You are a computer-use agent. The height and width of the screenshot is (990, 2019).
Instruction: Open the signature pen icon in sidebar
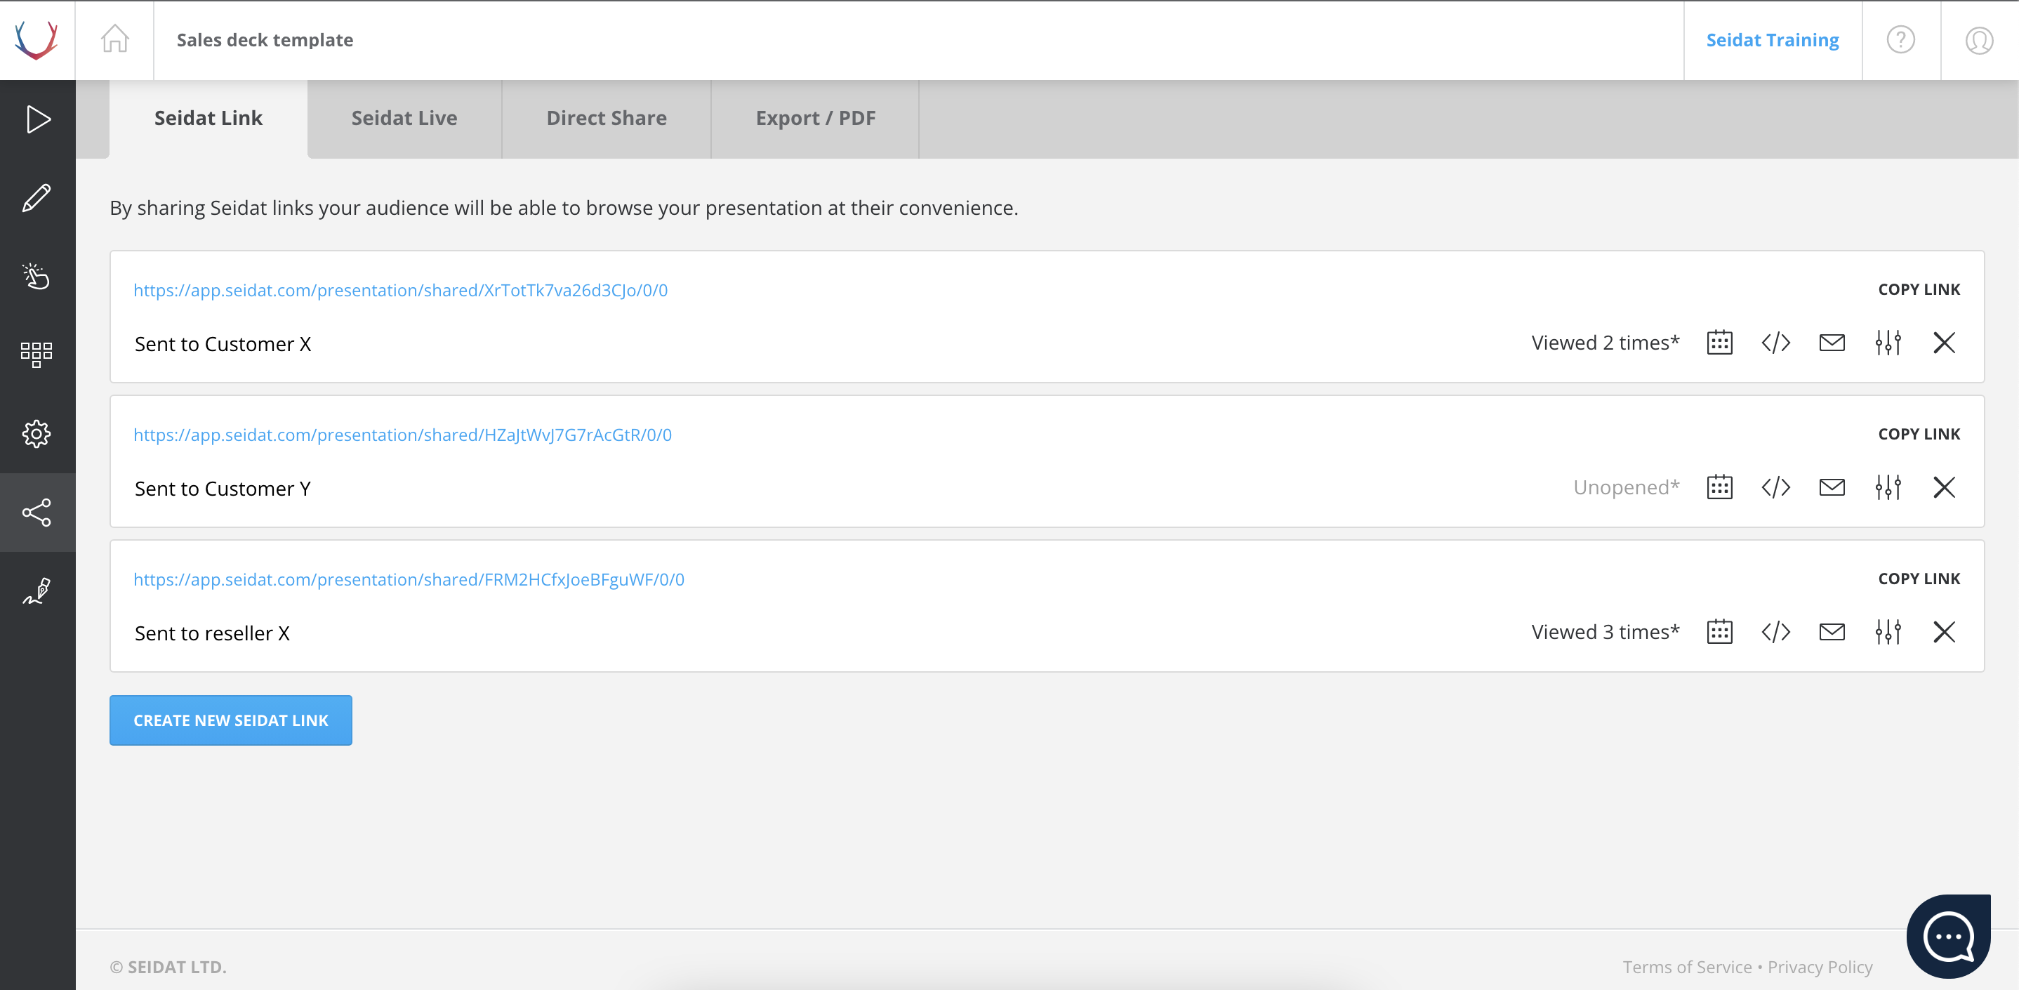point(37,591)
